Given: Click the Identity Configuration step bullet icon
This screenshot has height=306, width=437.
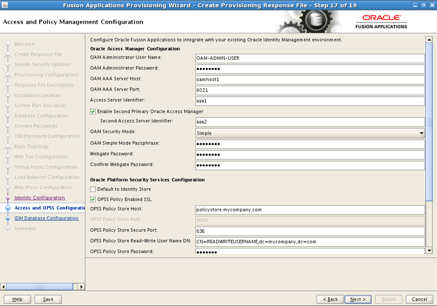Looking at the screenshot, I should [8, 198].
